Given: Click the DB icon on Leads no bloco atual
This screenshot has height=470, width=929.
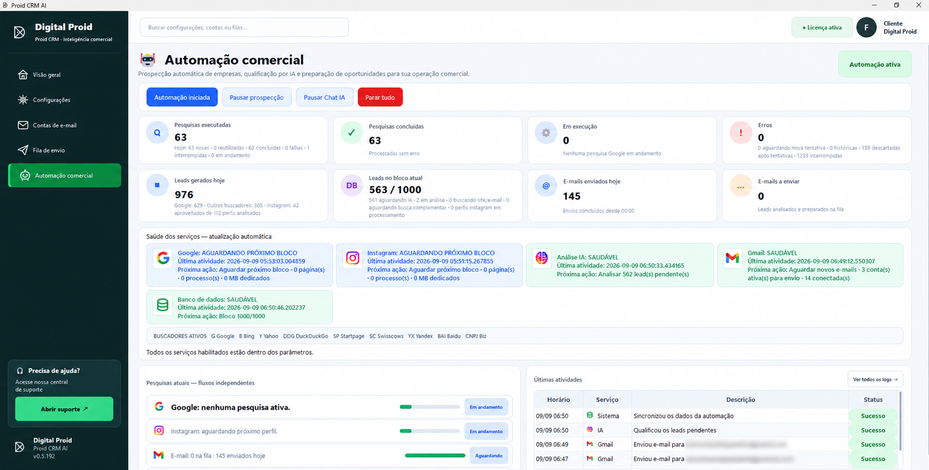Looking at the screenshot, I should [351, 185].
